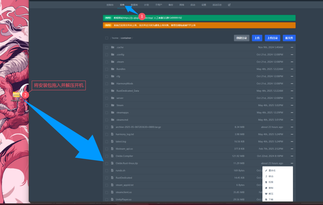The height and width of the screenshot is (205, 323).
Task: Open the external link icon in top navigation
Action: [229, 5]
